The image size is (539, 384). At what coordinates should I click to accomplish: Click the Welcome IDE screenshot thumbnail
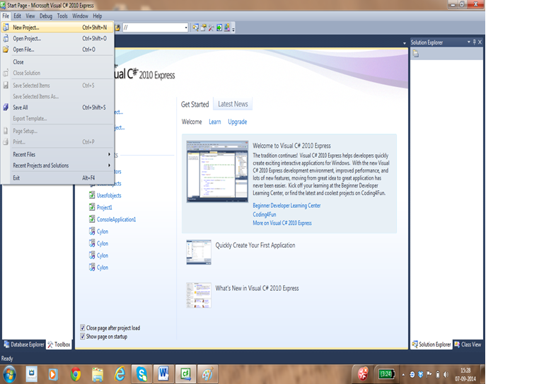coord(217,171)
